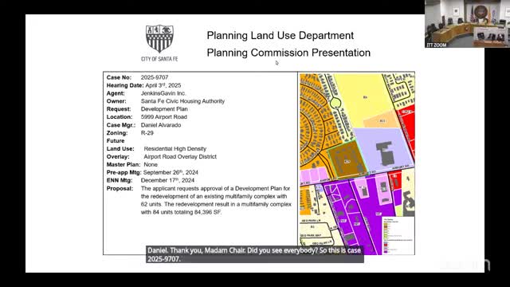Click the 'Zoning:' label

click(x=117, y=133)
